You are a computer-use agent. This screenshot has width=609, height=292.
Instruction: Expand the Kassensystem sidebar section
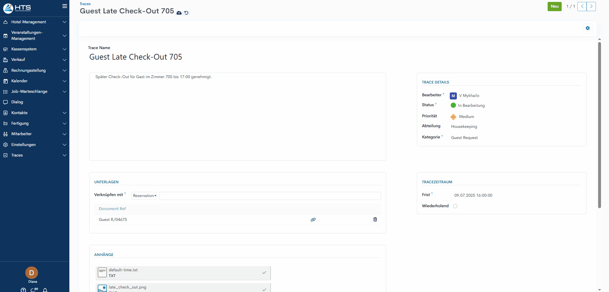[35, 49]
